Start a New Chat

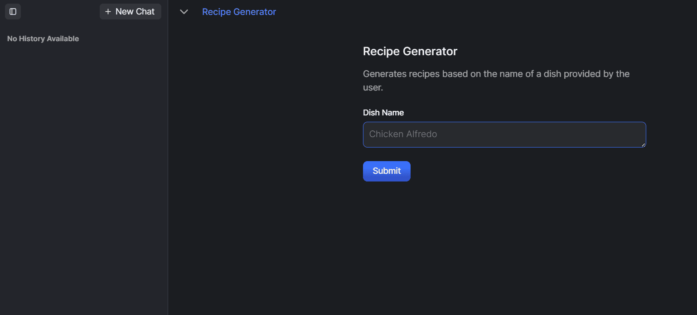click(x=130, y=11)
